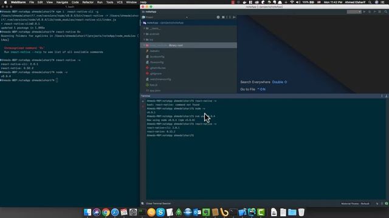Hide the Terminal tool window
This screenshot has height=218, width=389.
point(387,96)
